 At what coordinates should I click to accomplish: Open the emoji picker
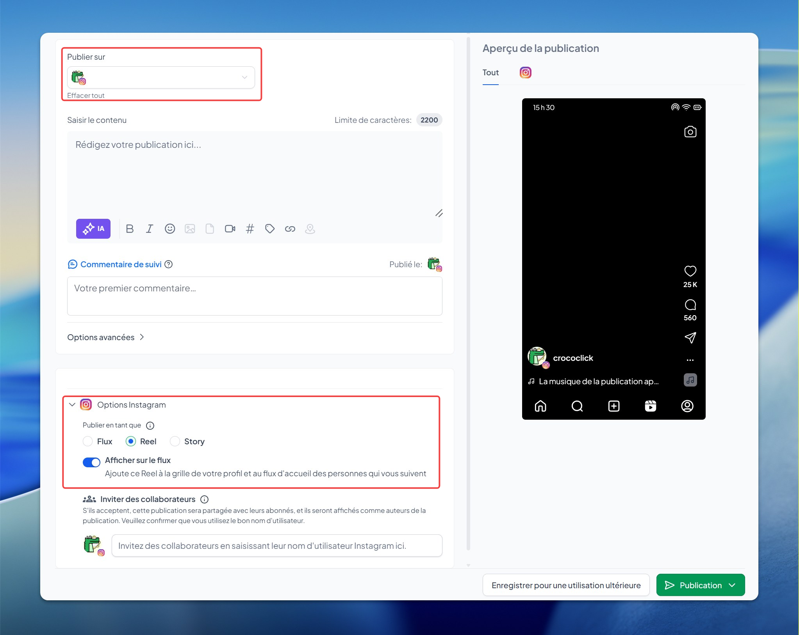170,229
